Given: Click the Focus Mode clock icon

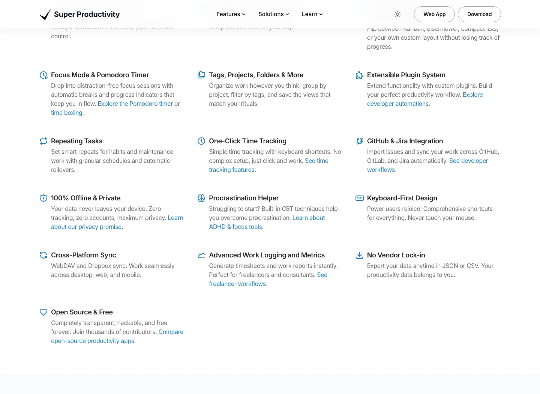Looking at the screenshot, I should click(x=43, y=75).
